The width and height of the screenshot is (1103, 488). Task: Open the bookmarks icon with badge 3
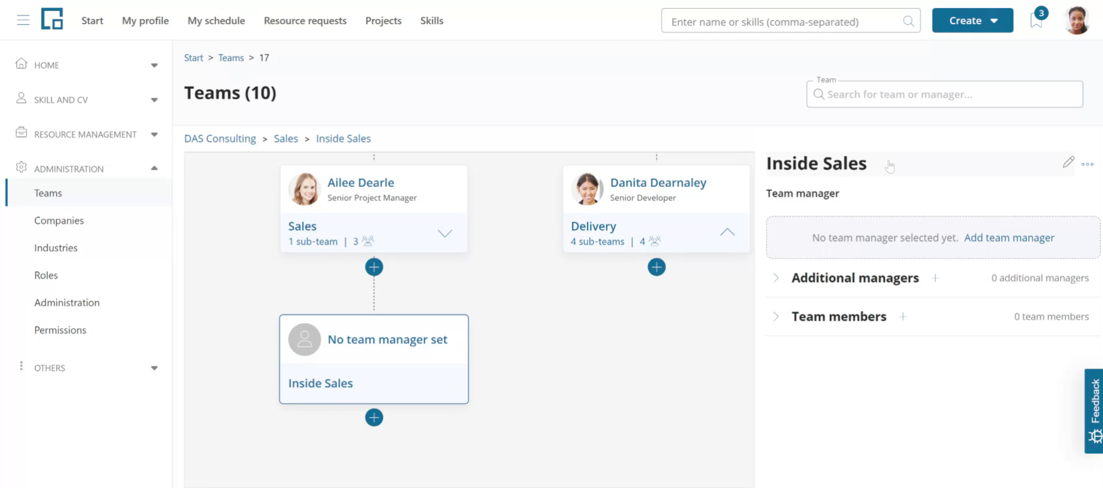(1036, 20)
